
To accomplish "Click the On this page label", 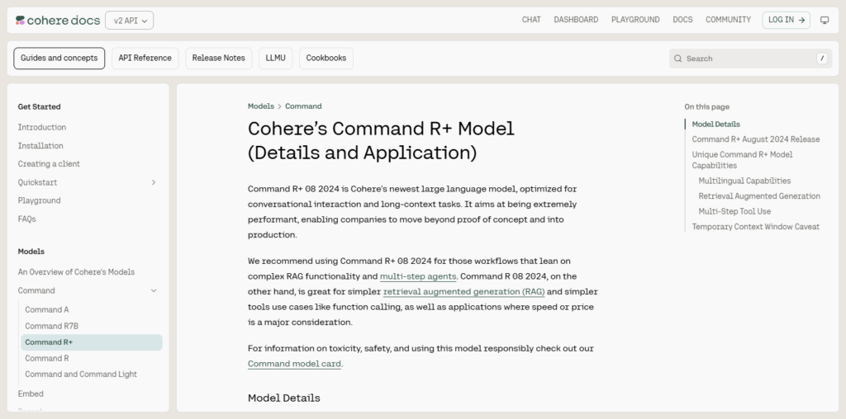I will click(x=707, y=107).
